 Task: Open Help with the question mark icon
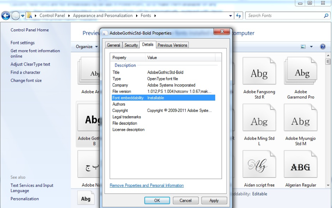tap(323, 47)
